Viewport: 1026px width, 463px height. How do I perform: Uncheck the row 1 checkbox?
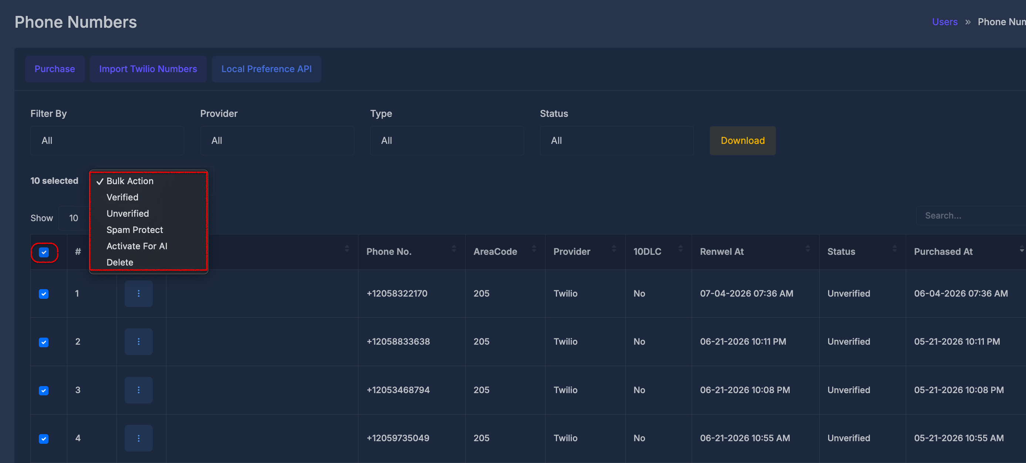pyautogui.click(x=44, y=294)
